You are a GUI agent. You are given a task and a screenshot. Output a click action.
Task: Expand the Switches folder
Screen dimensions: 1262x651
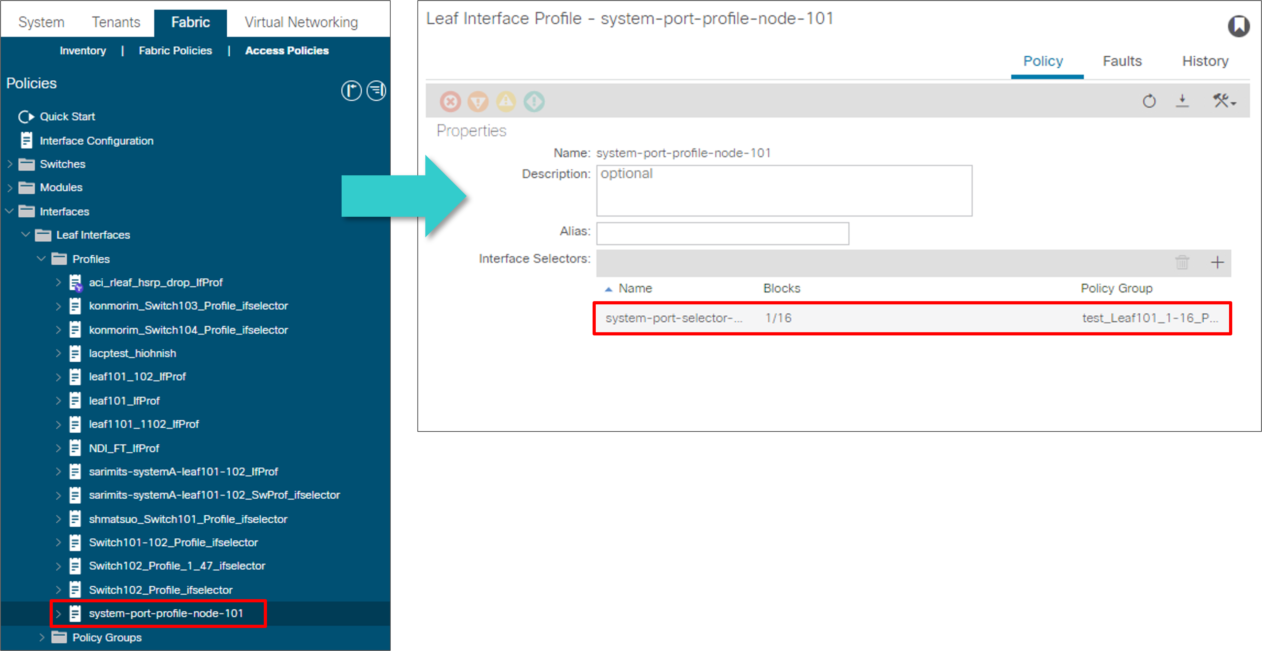10,164
